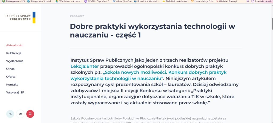
Task: Navigate to Kontakt
Action: click(x=12, y=84)
